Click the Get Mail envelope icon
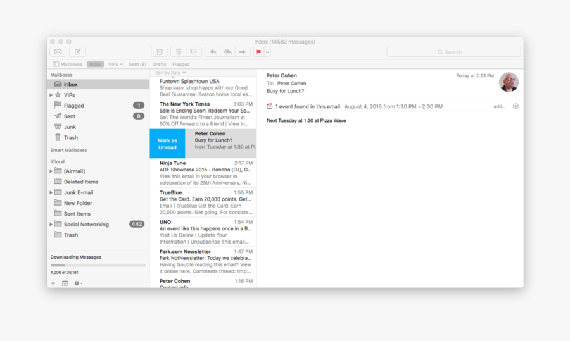This screenshot has height=341, width=570. point(58,52)
